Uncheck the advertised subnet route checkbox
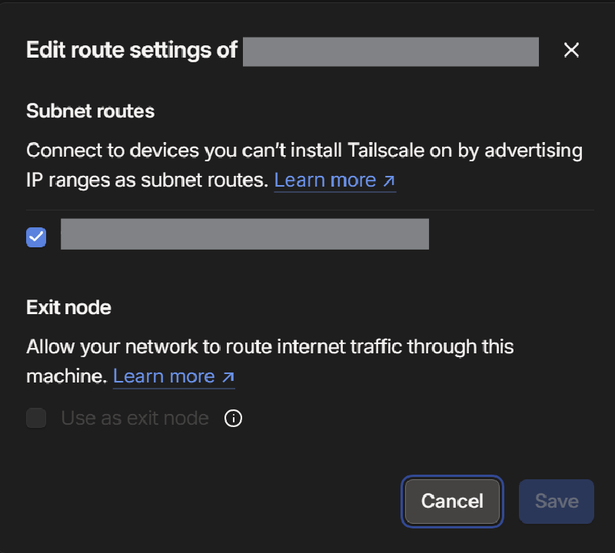Screen dimensions: 615x553 [36, 237]
